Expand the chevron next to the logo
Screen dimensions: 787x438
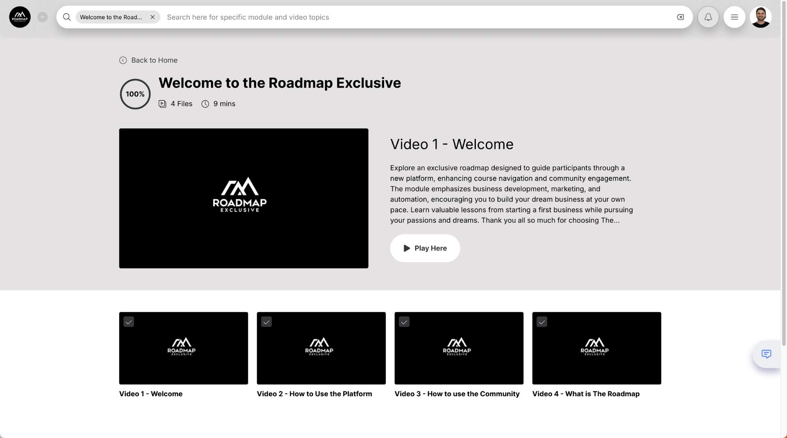point(42,17)
